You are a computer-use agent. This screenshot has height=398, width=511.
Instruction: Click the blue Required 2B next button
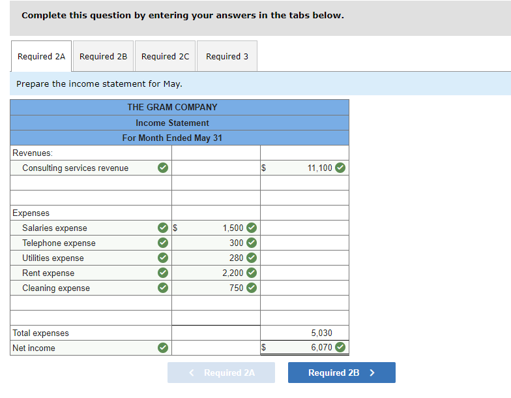tap(342, 373)
